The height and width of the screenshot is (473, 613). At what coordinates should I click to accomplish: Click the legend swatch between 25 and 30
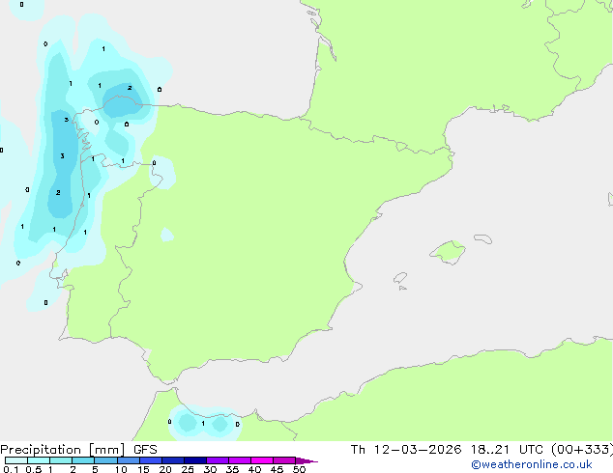coord(194,460)
